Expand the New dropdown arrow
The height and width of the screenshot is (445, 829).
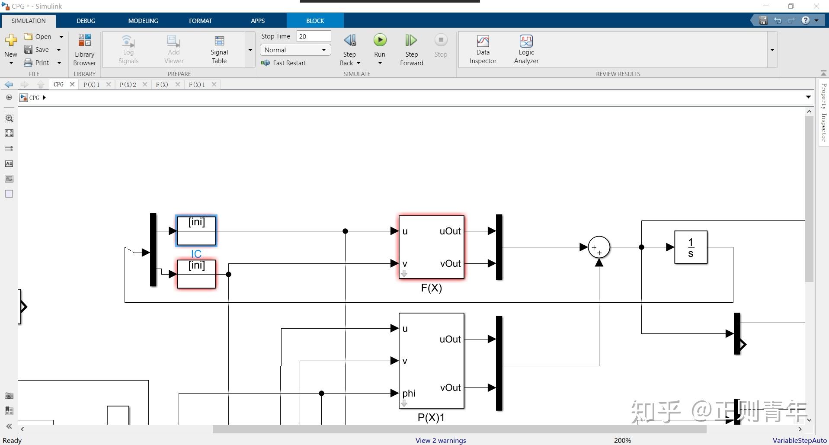click(x=11, y=63)
